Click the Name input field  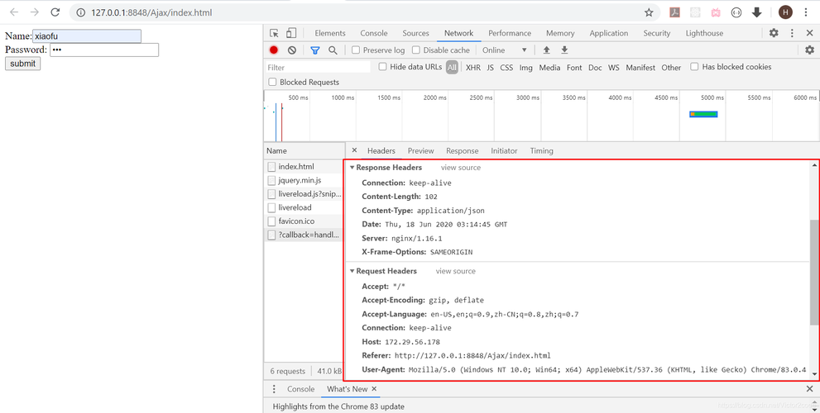pos(87,36)
